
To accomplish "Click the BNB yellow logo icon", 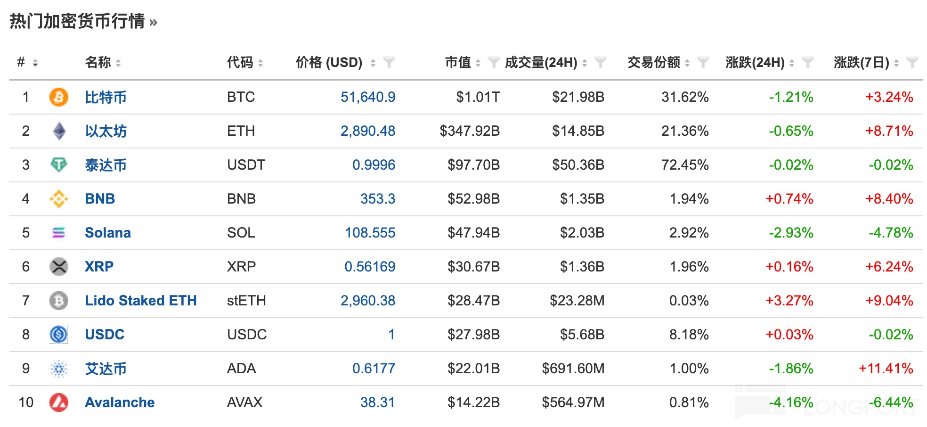I will (x=58, y=199).
